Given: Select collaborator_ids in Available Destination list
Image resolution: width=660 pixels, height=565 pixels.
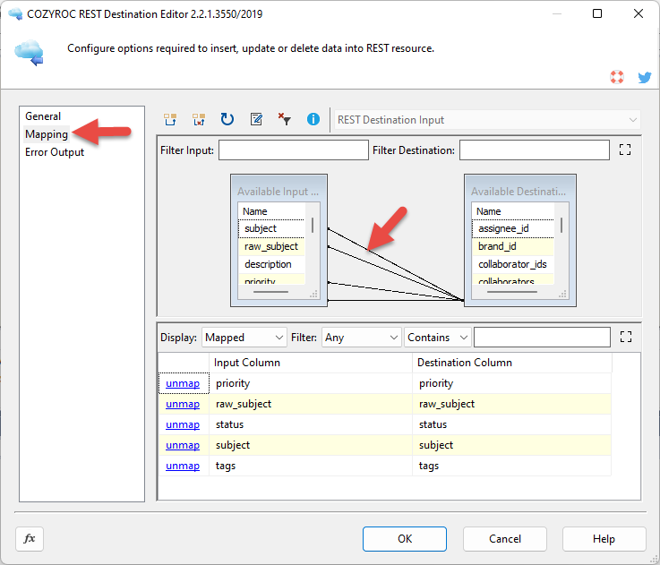Looking at the screenshot, I should [x=513, y=264].
